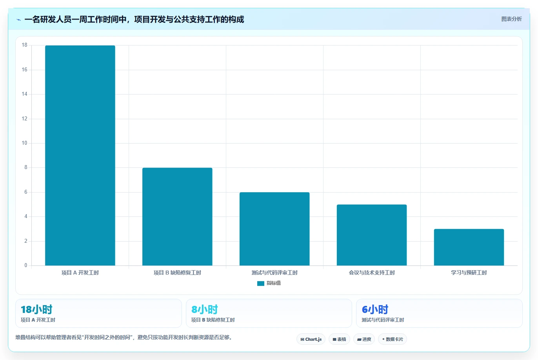Viewport: 538px width, 360px height.
Task: Open the 8小时 data card
Action: (x=269, y=313)
